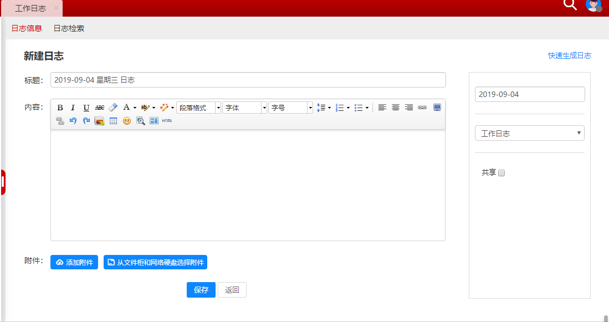Open the 快速生成日志 link
Image resolution: width=609 pixels, height=322 pixels.
(x=569, y=55)
